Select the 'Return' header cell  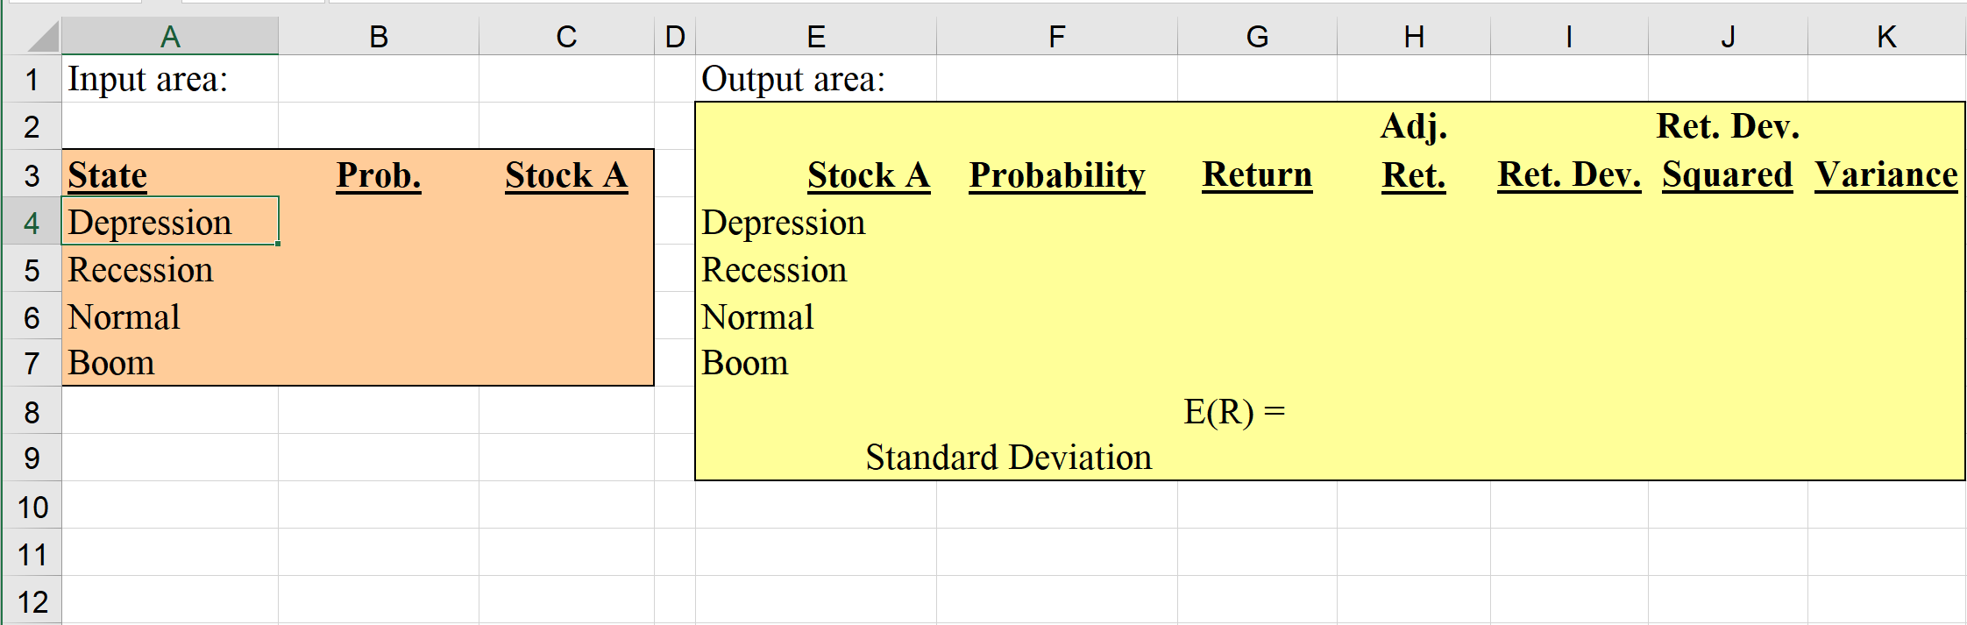coord(1257,174)
